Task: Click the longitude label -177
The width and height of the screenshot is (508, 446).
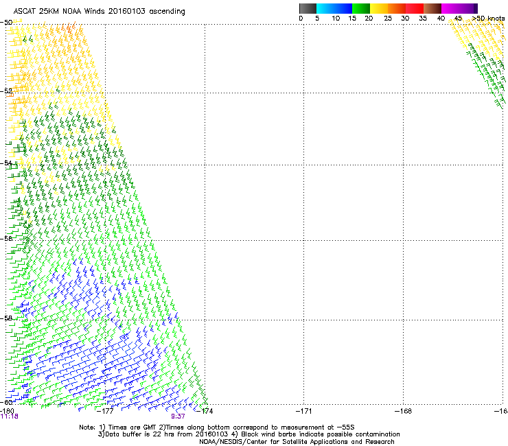Action: coord(105,411)
